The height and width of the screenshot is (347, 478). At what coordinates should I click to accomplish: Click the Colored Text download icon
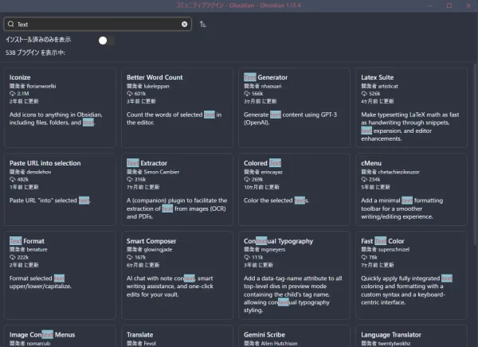[247, 179]
